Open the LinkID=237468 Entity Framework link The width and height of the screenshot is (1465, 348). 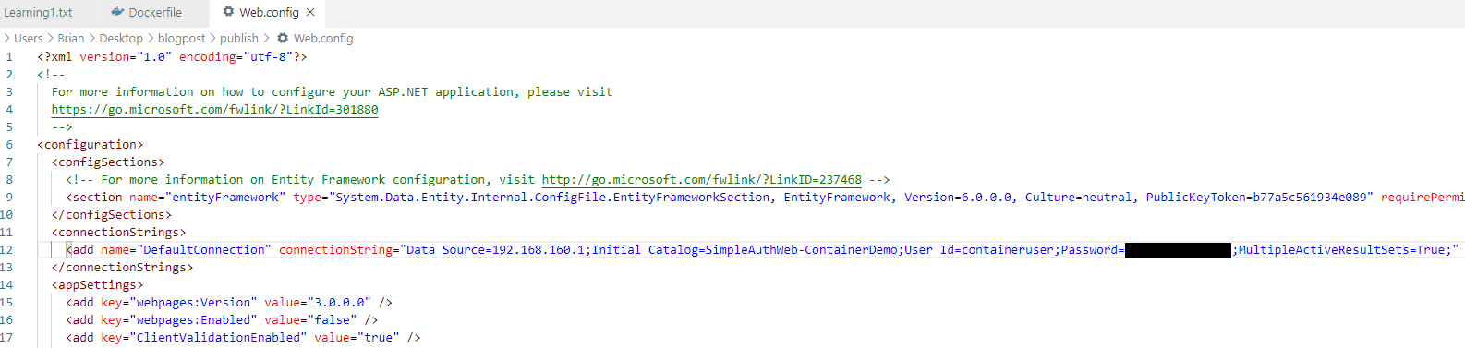click(701, 180)
